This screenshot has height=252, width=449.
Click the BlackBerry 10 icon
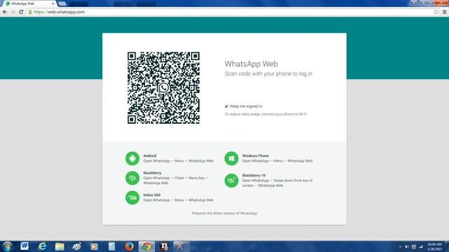pyautogui.click(x=232, y=181)
